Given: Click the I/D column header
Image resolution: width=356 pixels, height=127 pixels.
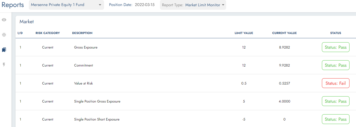Looking at the screenshot, I should coord(20,33).
